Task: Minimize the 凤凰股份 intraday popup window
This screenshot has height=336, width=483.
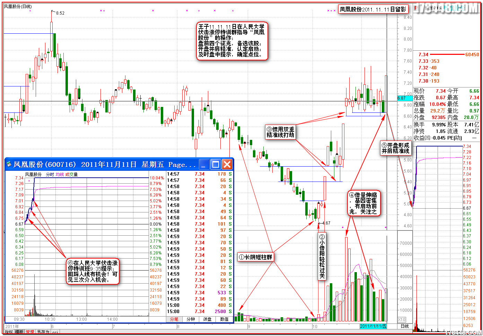Action: pos(205,164)
